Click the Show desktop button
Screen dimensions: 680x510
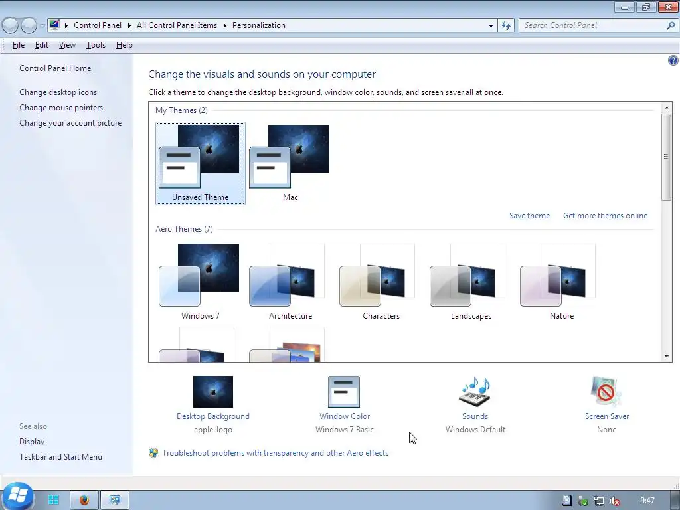[675, 500]
